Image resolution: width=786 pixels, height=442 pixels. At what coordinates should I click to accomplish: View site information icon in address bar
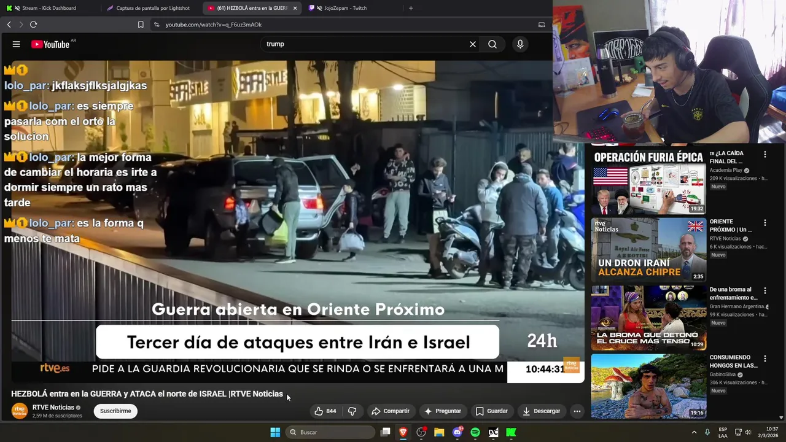click(x=157, y=25)
